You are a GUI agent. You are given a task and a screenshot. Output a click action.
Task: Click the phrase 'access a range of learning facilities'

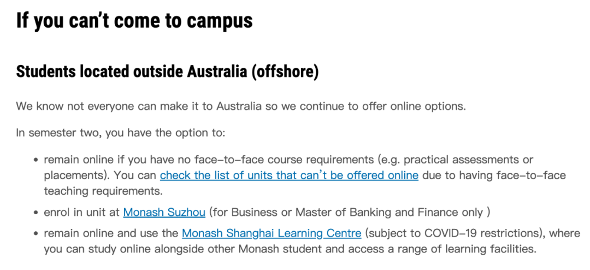click(x=447, y=249)
